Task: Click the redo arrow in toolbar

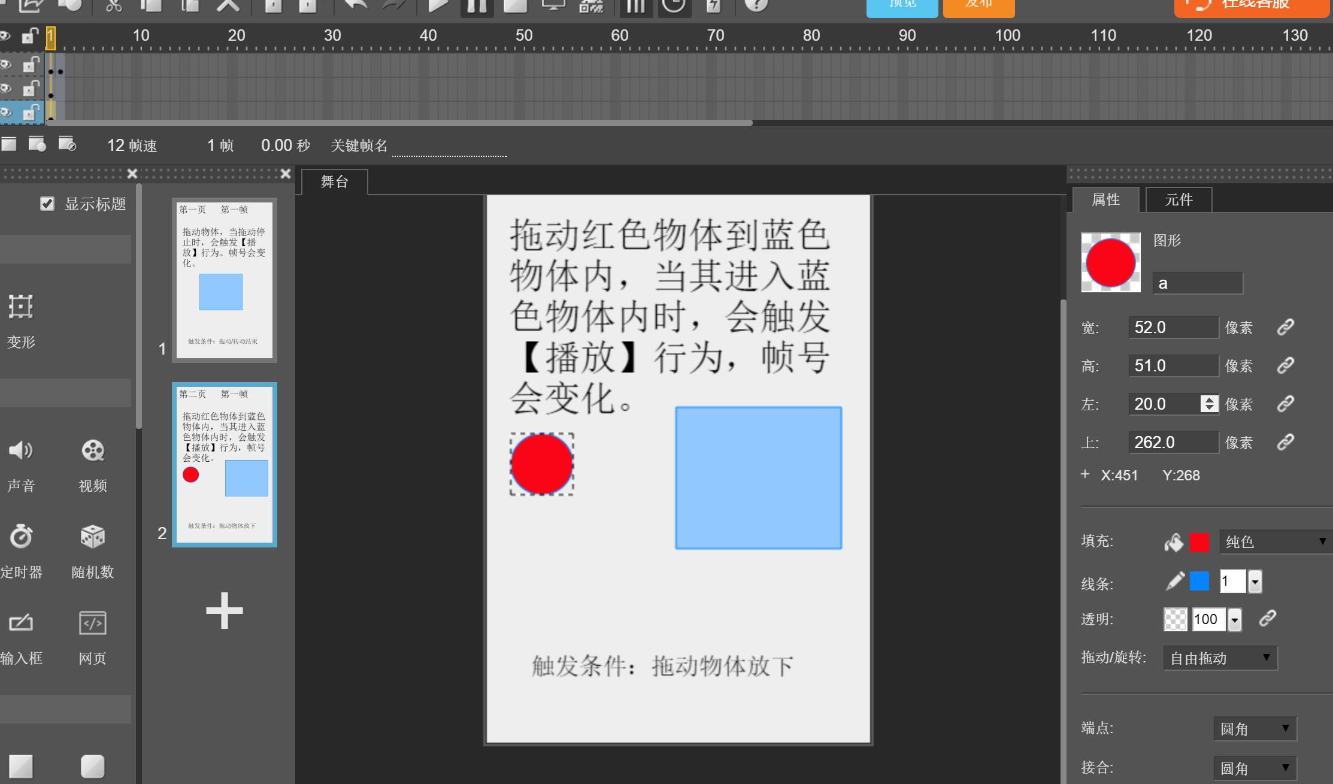Action: 394,5
